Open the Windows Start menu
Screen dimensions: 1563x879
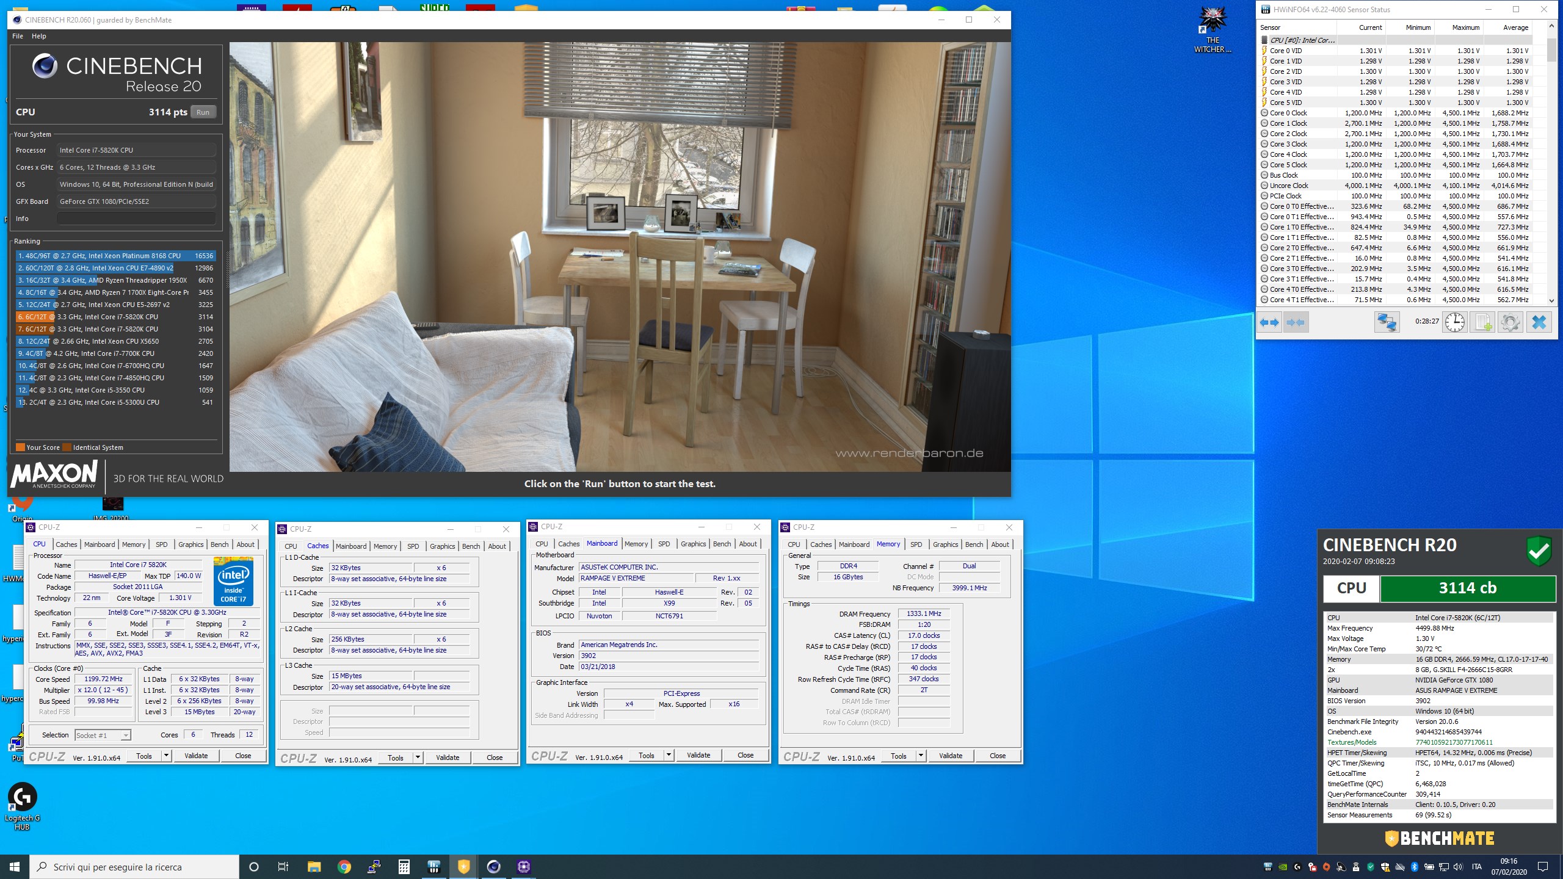pos(15,867)
